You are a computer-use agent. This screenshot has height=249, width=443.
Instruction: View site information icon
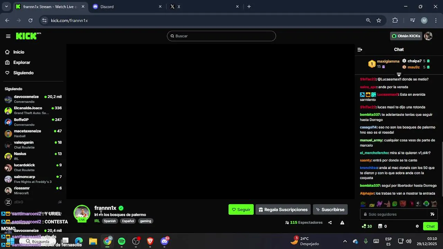pyautogui.click(x=44, y=20)
